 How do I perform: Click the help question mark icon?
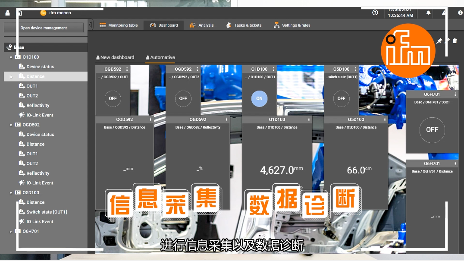tap(375, 13)
